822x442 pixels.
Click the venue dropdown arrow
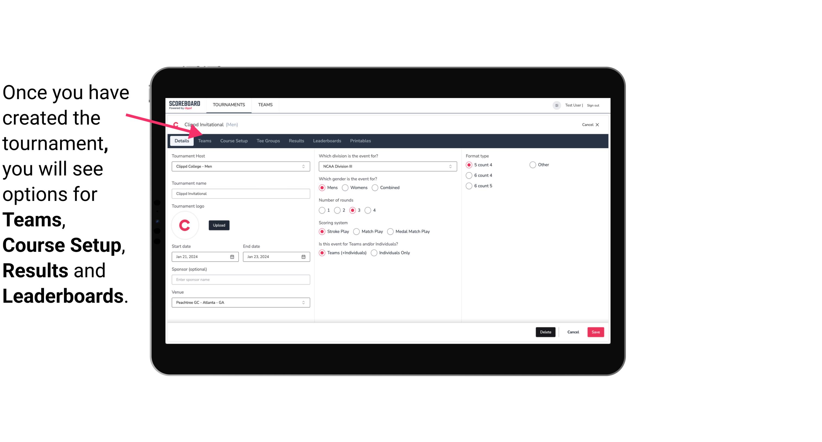pos(304,302)
